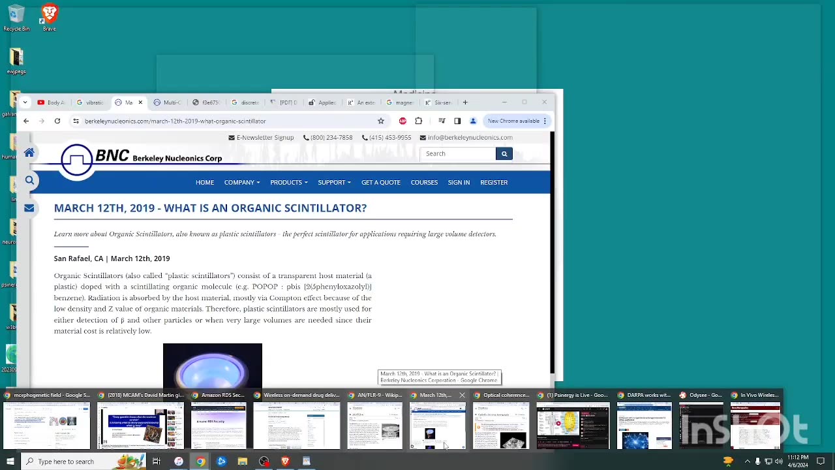Click sidebar envelope mail icon
Viewport: 835px width, 470px height.
(29, 208)
